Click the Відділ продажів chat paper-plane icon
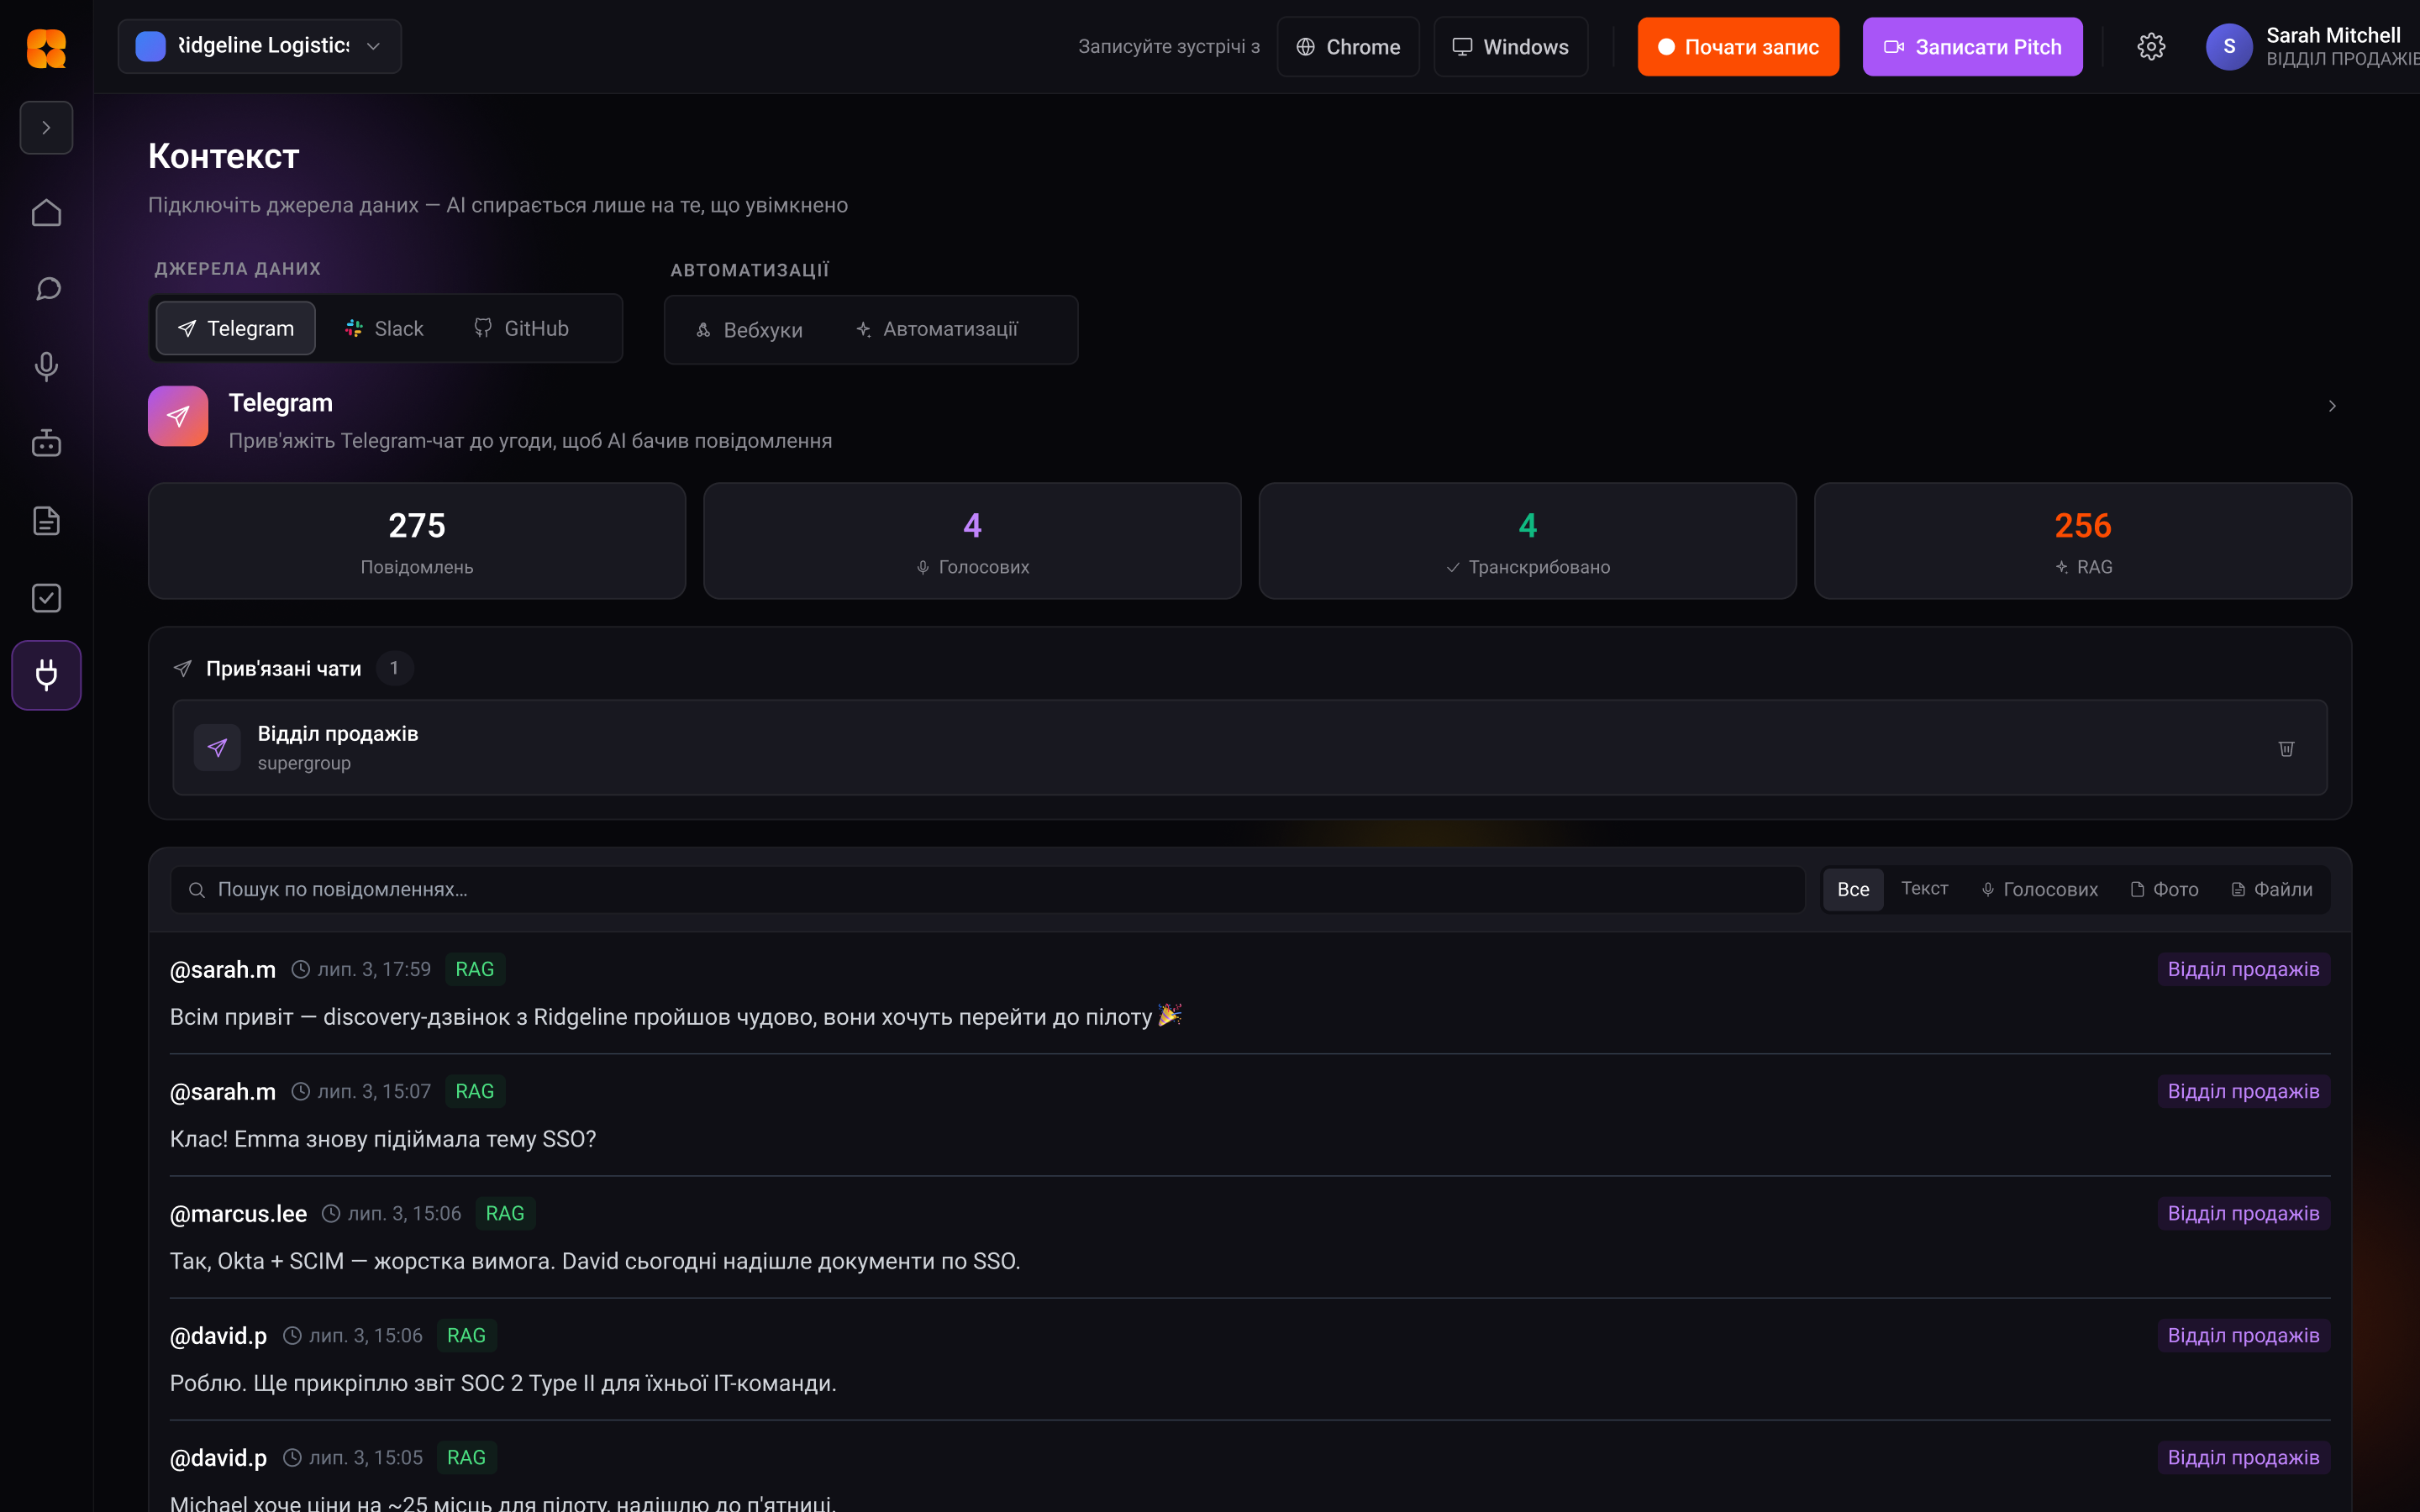The width and height of the screenshot is (2420, 1512). [x=217, y=748]
